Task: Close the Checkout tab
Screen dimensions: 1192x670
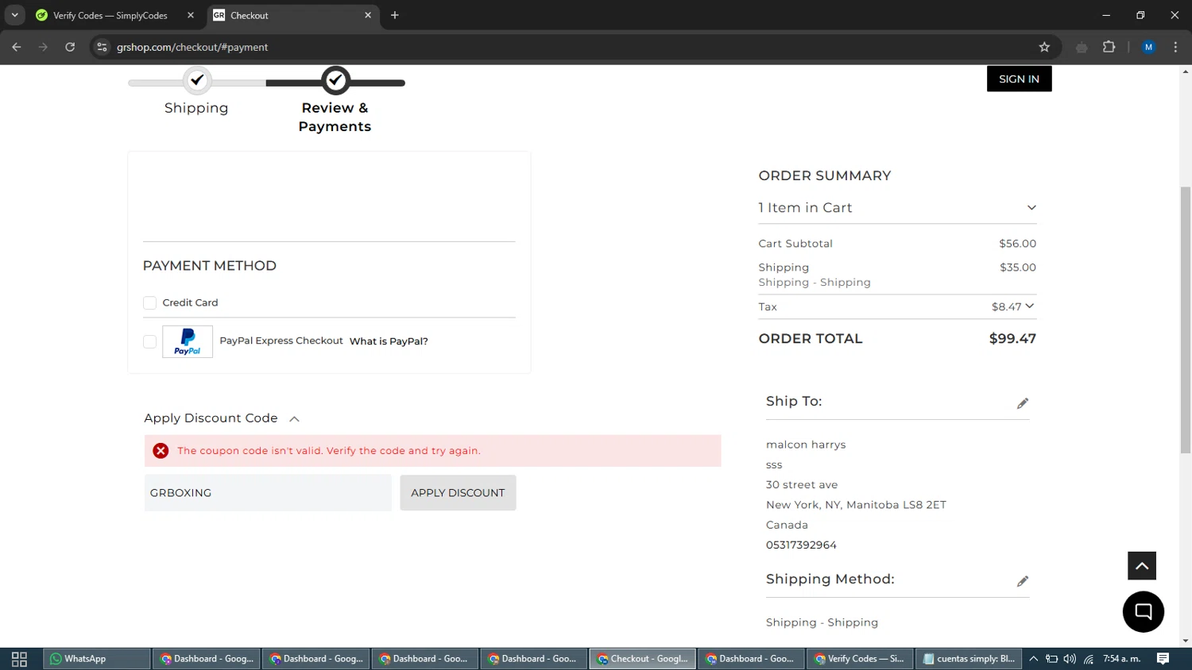Action: click(x=368, y=15)
